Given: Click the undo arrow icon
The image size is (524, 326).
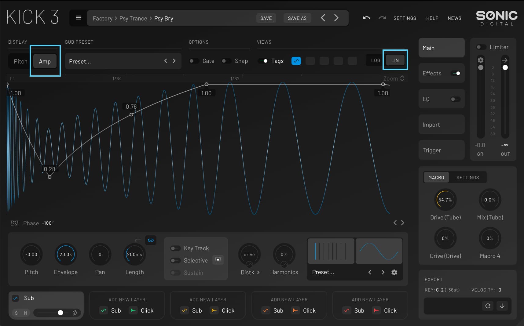Looking at the screenshot, I should click(x=366, y=18).
